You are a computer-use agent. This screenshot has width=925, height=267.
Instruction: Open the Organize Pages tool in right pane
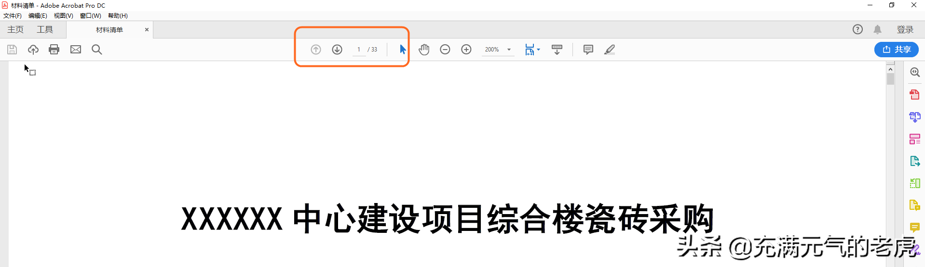(x=915, y=139)
